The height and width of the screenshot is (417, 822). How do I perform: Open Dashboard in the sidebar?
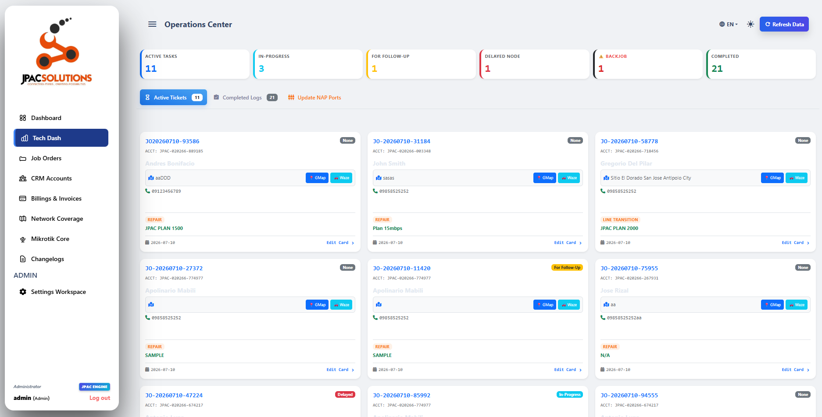[x=61, y=118]
